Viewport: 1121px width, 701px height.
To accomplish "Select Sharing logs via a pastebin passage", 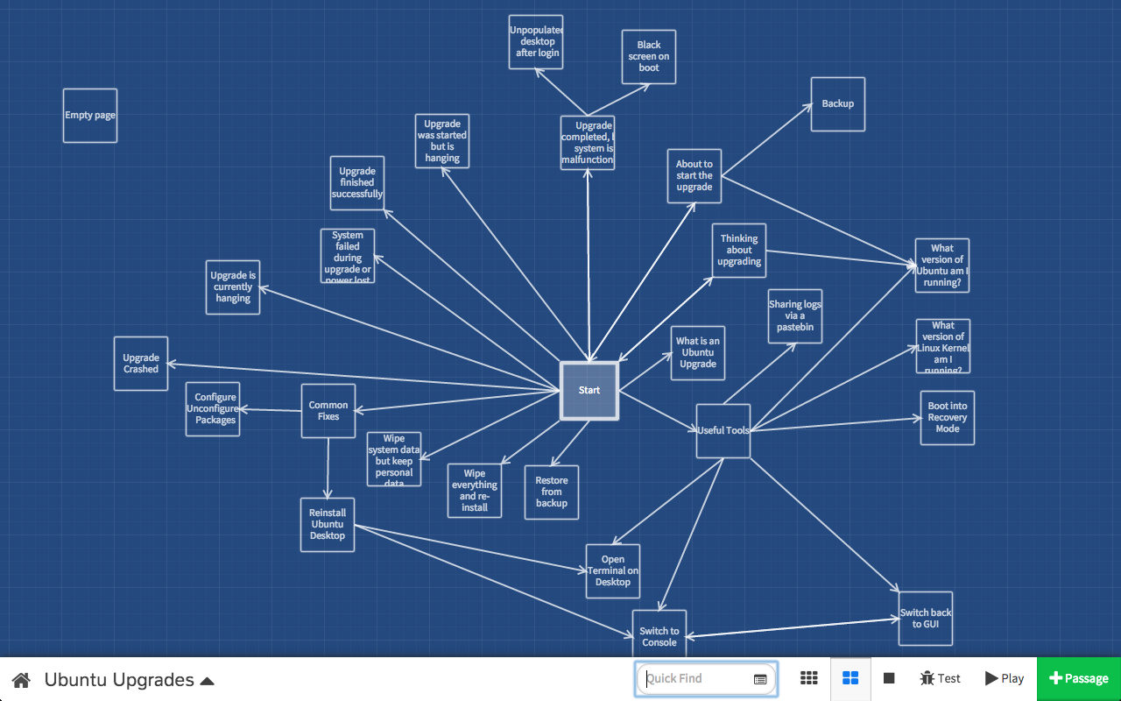I will (795, 316).
